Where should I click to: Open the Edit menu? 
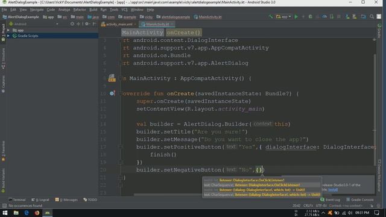point(13,10)
